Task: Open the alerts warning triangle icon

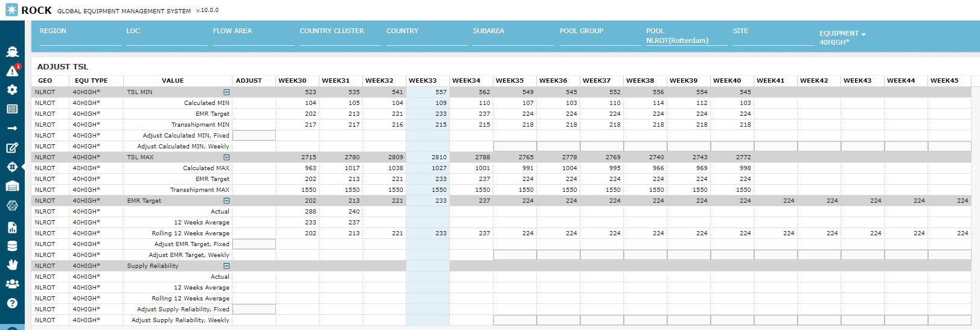Action: 12,71
